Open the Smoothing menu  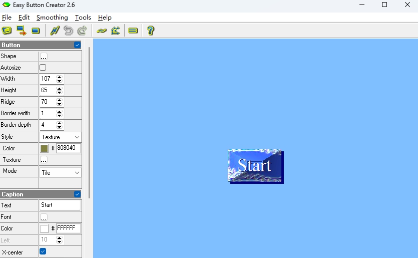pyautogui.click(x=52, y=18)
